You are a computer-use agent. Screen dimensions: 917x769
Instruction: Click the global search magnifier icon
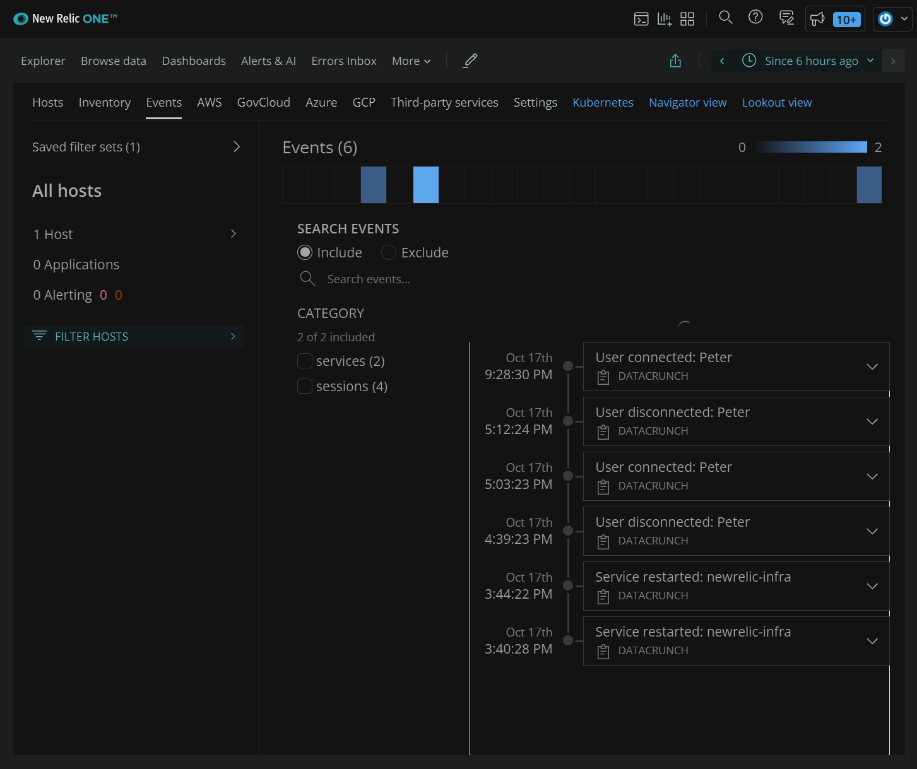726,18
